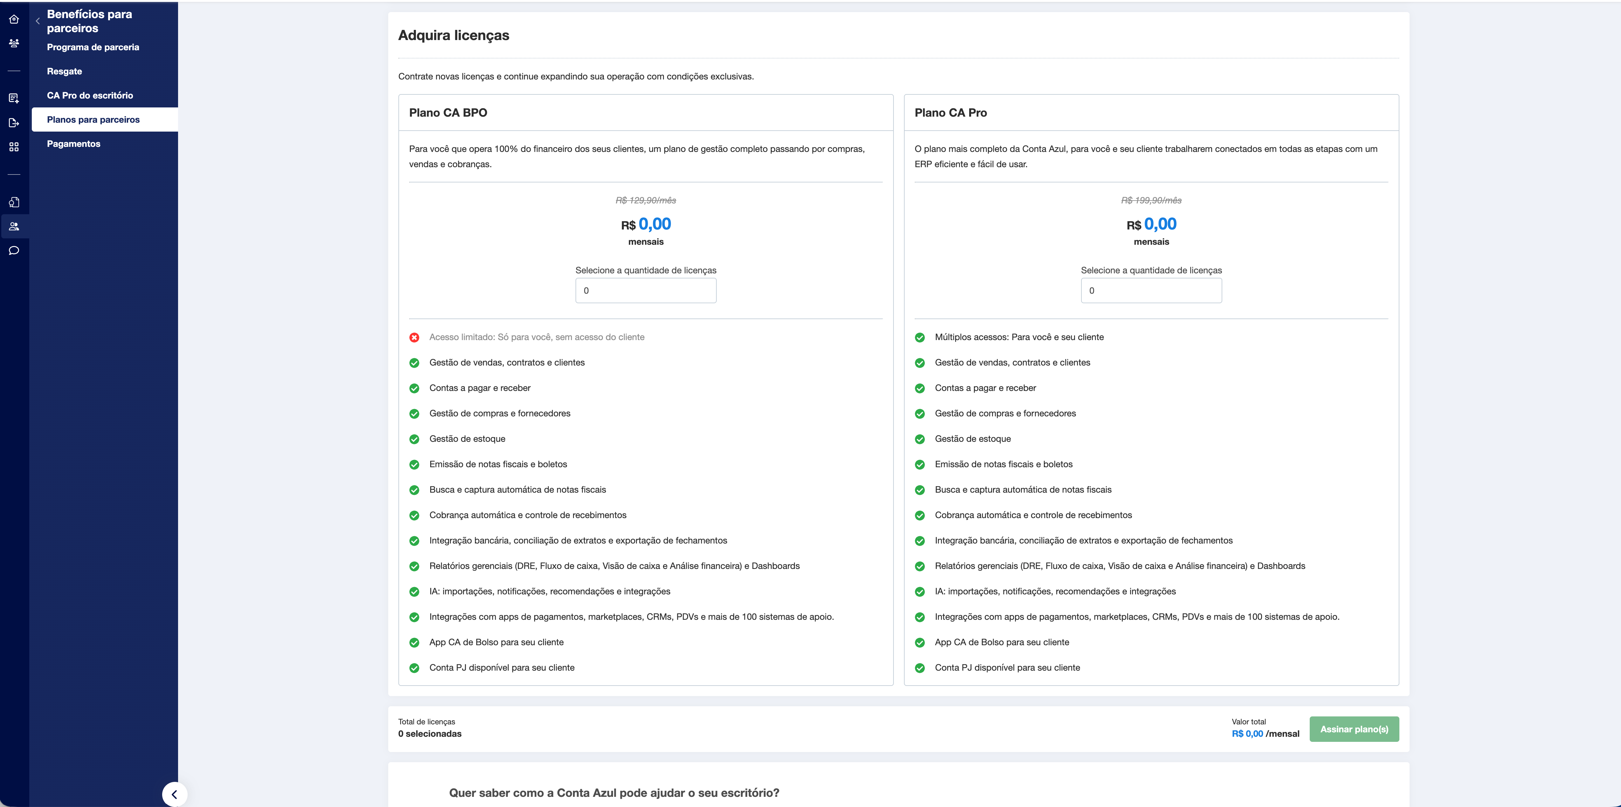Click the 'R$ 0,00 /mensal' total value
1621x807 pixels.
1265,734
